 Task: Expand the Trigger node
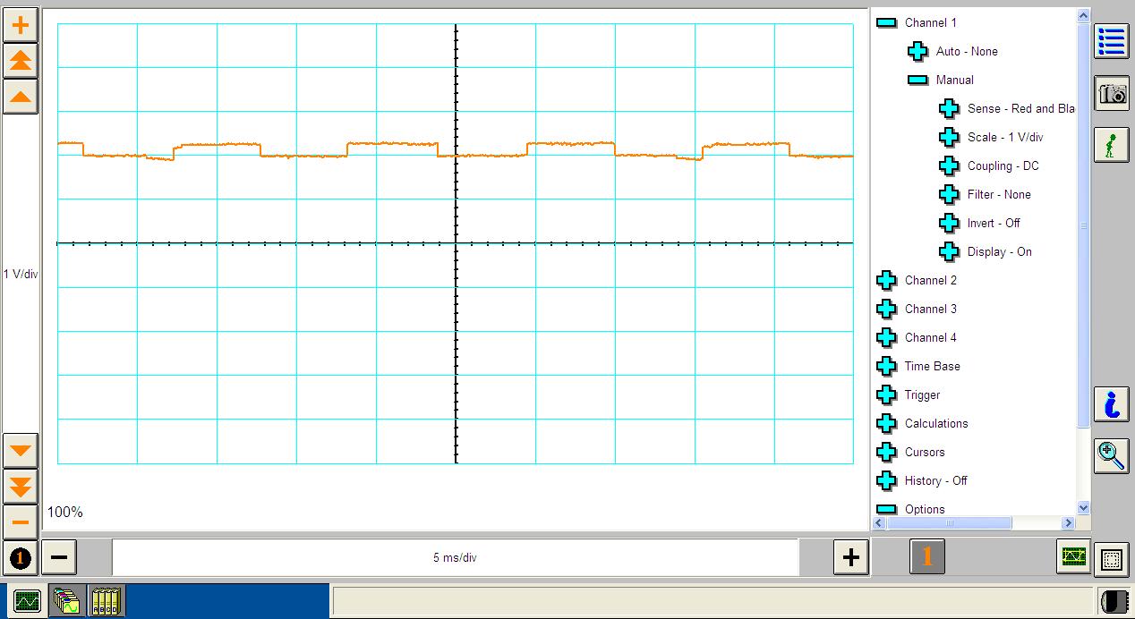tap(886, 394)
